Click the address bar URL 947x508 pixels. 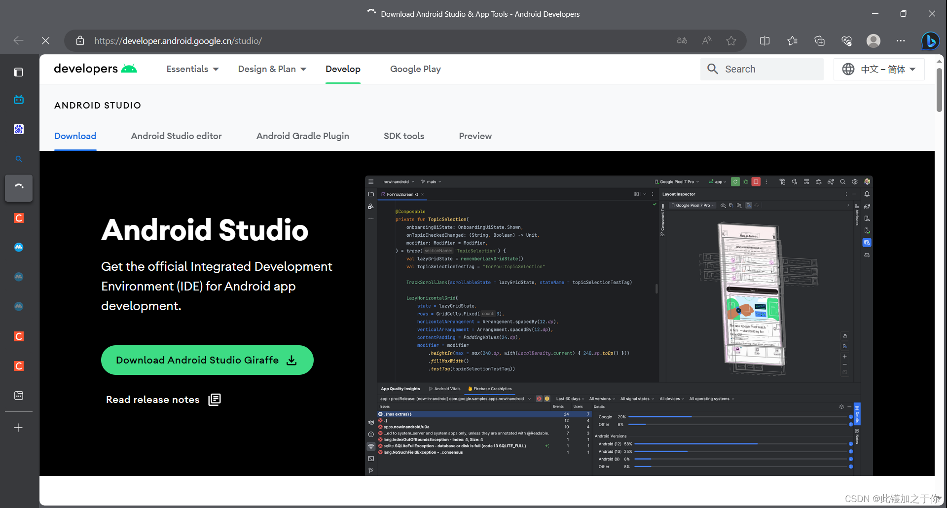[x=178, y=40]
